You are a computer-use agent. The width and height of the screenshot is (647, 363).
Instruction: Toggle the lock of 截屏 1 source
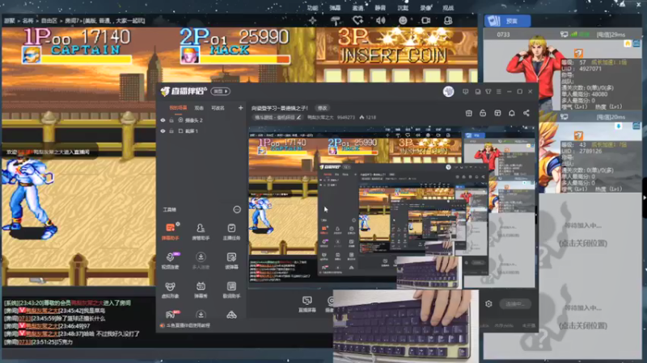(171, 131)
